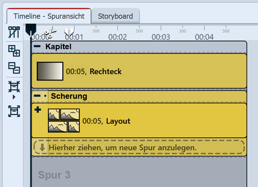Viewport: 258px width, 187px height.
Task: Click the expand all tracks icon
Action: click(14, 51)
